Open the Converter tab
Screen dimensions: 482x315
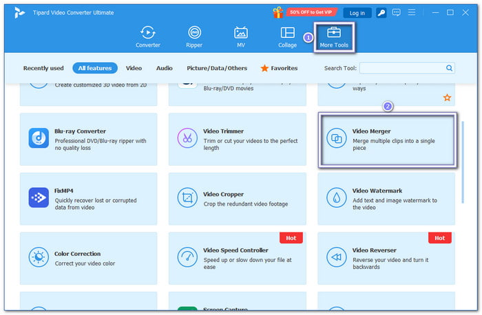(x=148, y=37)
